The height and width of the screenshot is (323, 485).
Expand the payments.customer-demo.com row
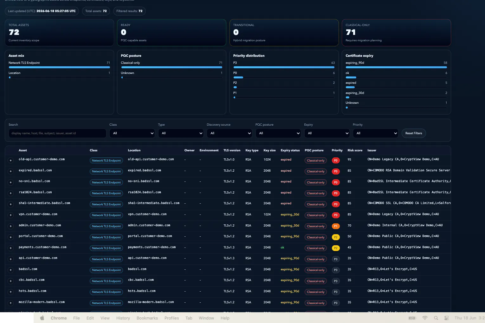(x=10, y=248)
